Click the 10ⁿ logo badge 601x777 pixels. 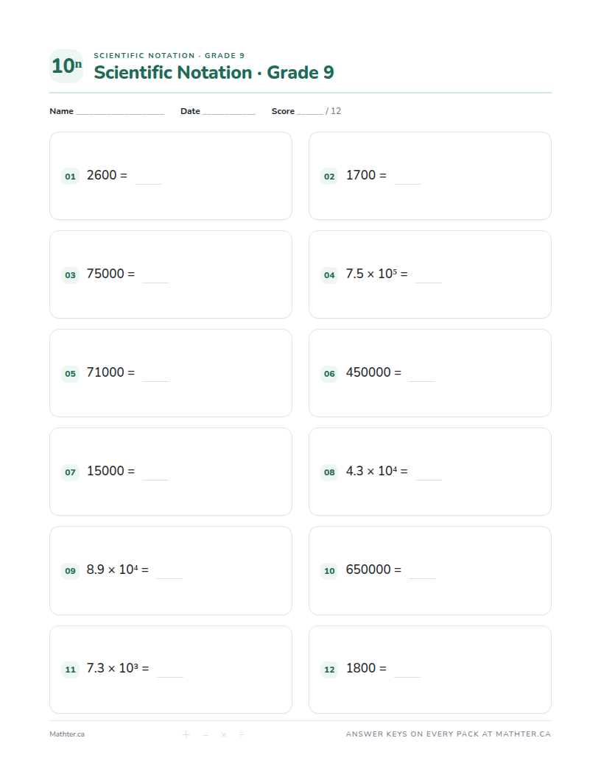[66, 66]
